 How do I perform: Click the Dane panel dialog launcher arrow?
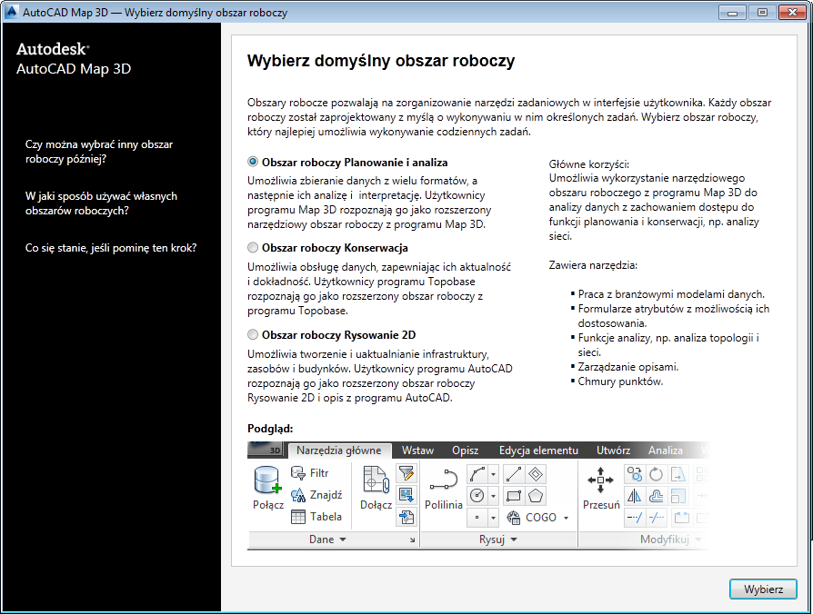[412, 540]
